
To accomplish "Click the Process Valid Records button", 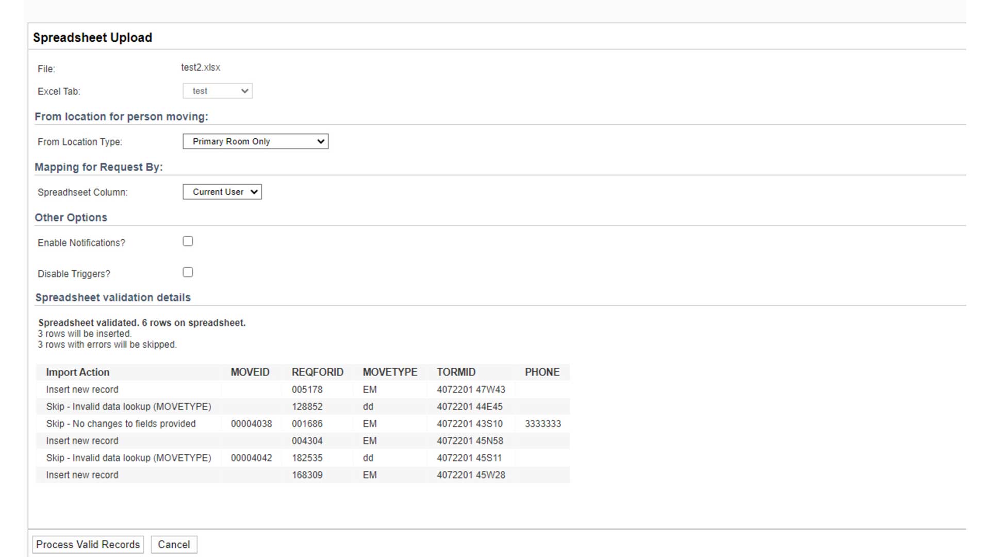I will pos(87,544).
